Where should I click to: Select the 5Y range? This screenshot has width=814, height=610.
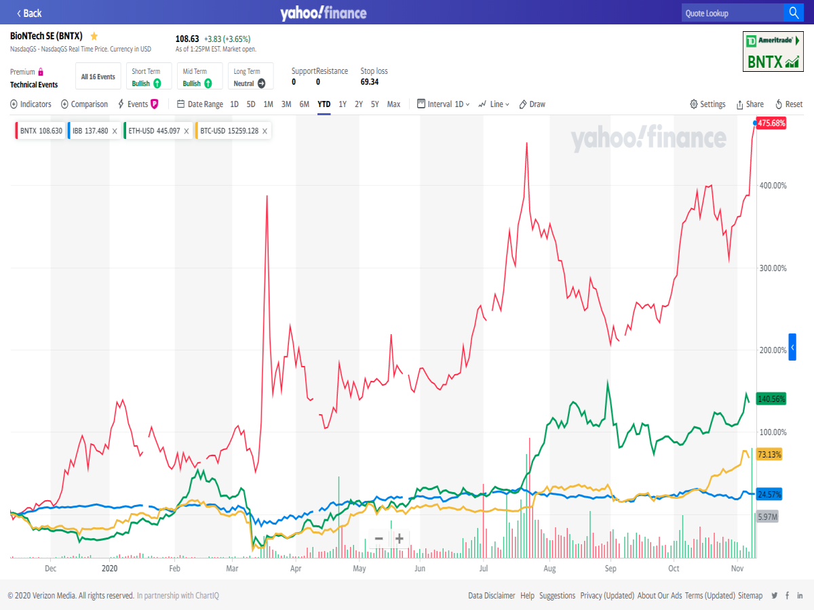(375, 104)
